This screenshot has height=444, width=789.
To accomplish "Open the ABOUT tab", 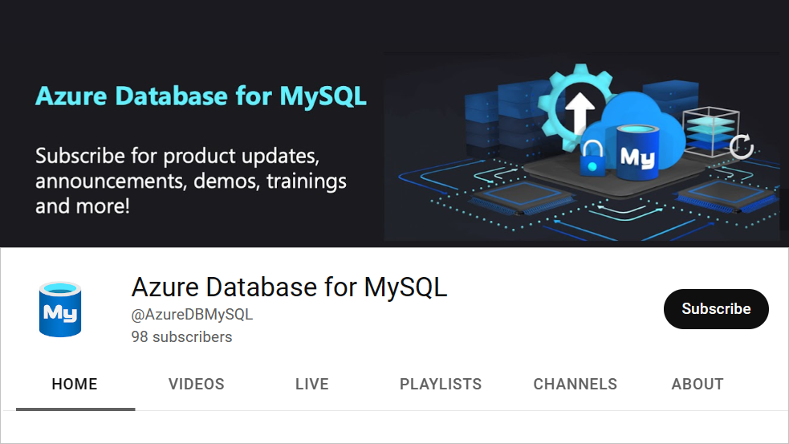I will [697, 384].
